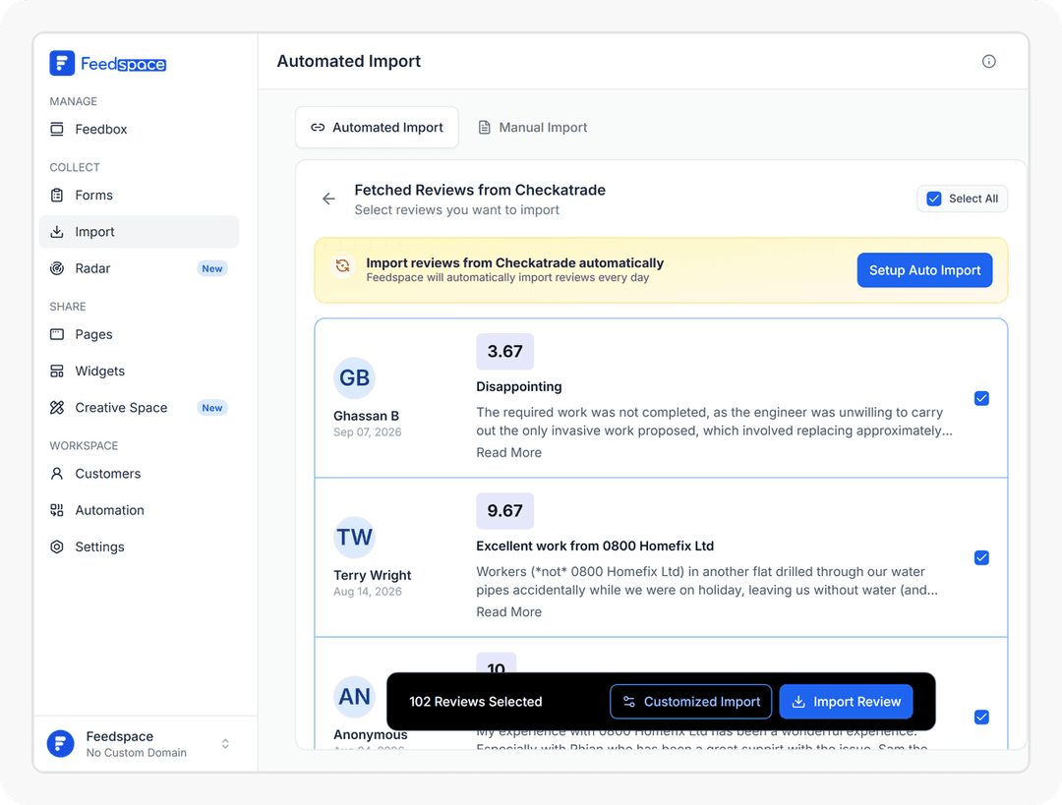The image size is (1062, 805).
Task: Click Read More on Disappointing review
Action: click(x=508, y=452)
